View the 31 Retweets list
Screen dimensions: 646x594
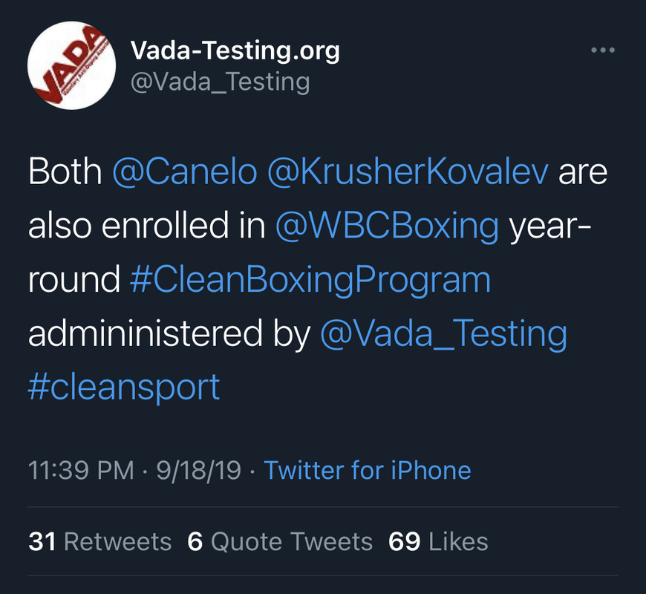pos(99,541)
